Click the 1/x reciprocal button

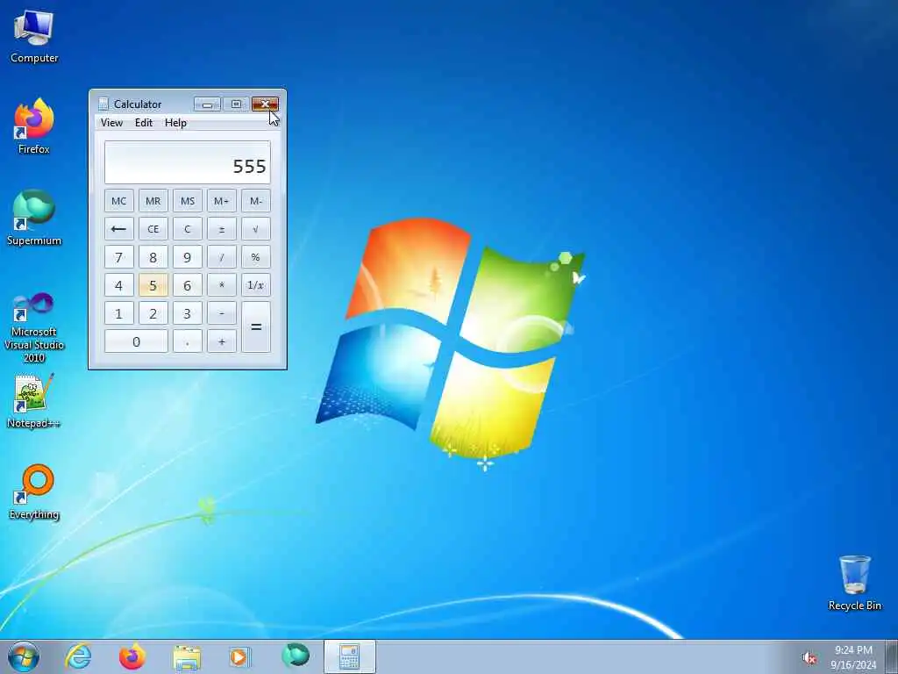(x=256, y=285)
